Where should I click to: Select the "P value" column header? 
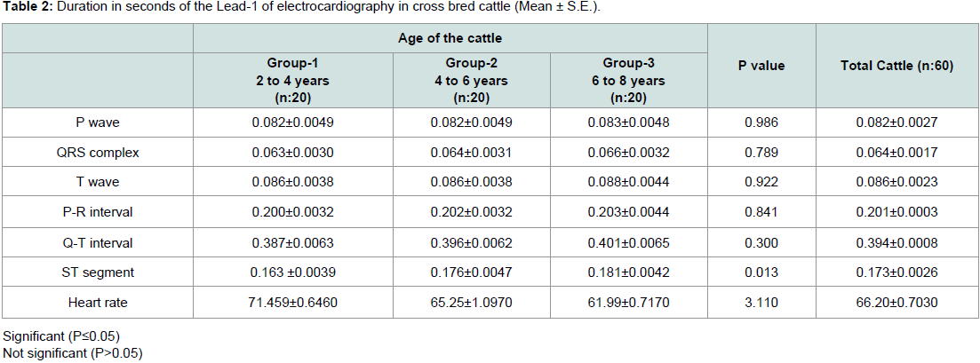[x=761, y=66]
